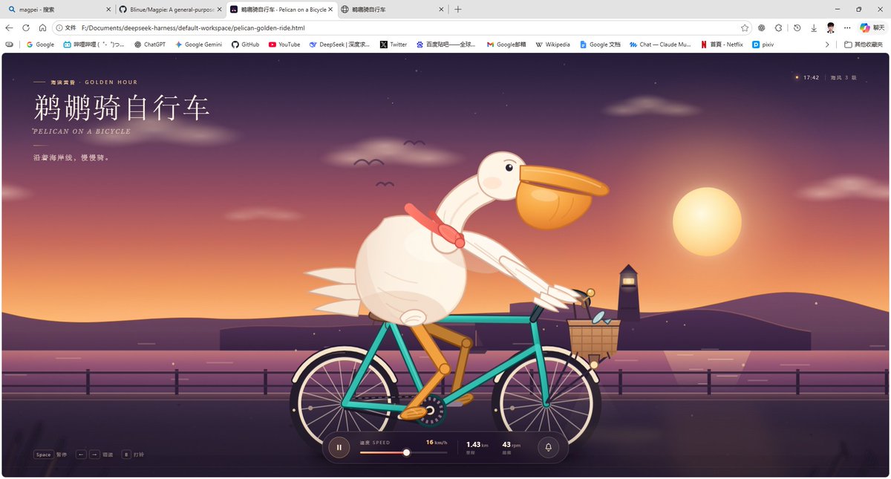
Task: Close the Blinue/Magpie tab
Action: [x=218, y=9]
